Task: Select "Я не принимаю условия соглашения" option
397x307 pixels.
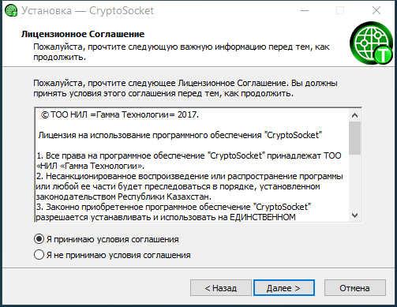Action: pyautogui.click(x=39, y=255)
